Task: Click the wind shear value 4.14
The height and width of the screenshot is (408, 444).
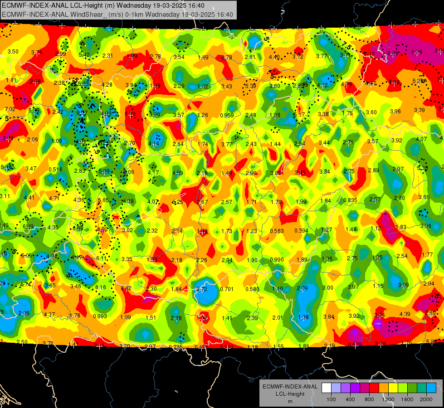Action: [154, 144]
